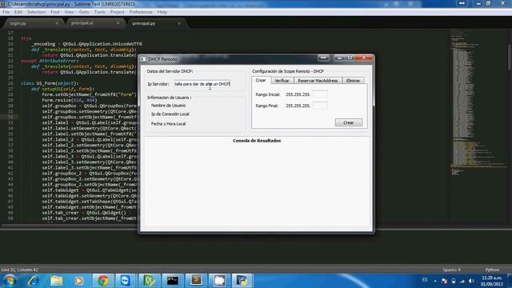Click line number 26 in gutter
The width and height of the screenshot is (512, 288).
pos(10,83)
